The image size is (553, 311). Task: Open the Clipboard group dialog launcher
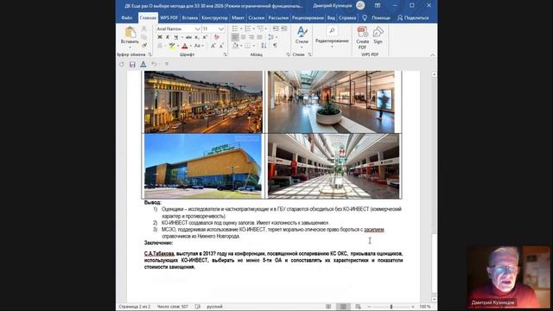pos(149,54)
